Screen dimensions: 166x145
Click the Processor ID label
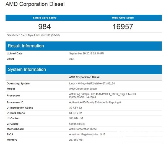(x=15, y=102)
